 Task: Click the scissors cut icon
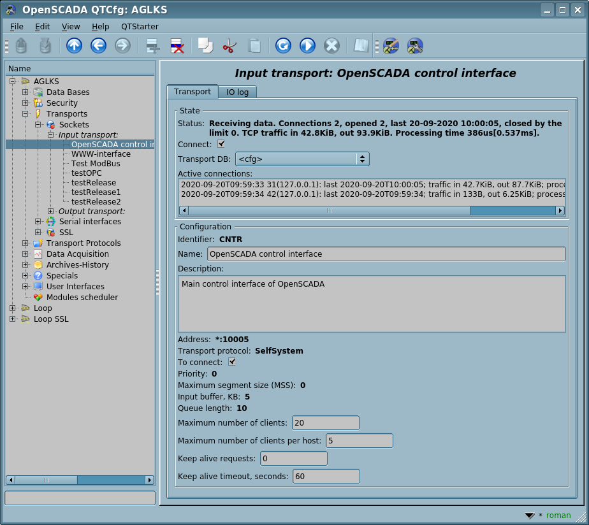click(x=229, y=46)
